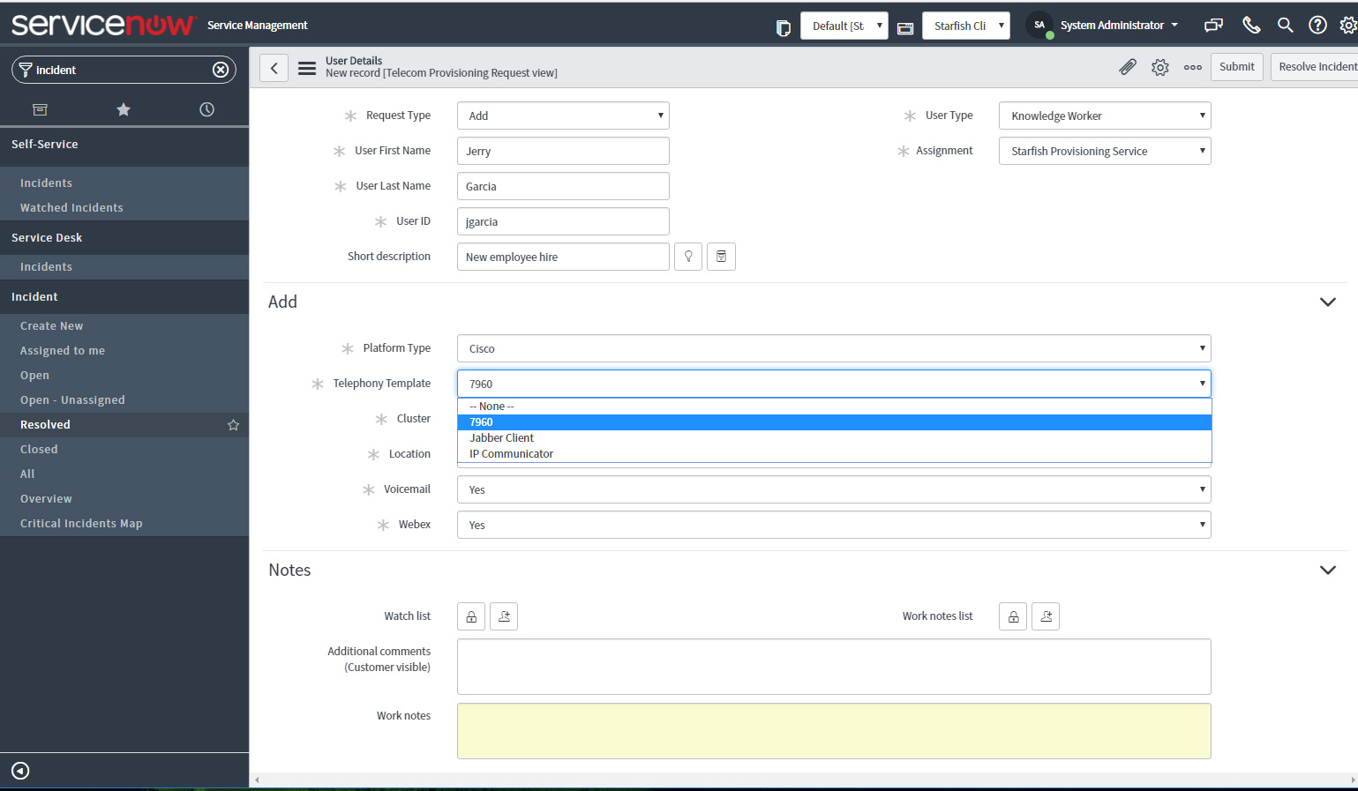Click the Resolve Incident button
Viewport: 1358px width, 791px height.
(x=1315, y=67)
